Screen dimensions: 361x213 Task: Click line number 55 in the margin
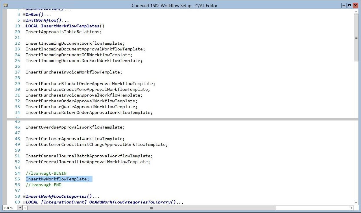coord(17,179)
